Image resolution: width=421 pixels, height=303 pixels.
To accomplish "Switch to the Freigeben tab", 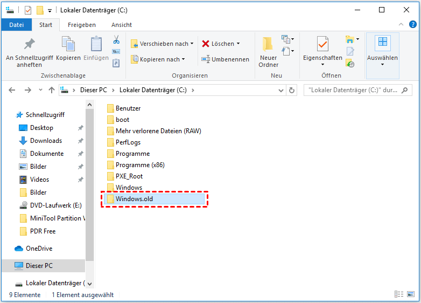I will (82, 25).
